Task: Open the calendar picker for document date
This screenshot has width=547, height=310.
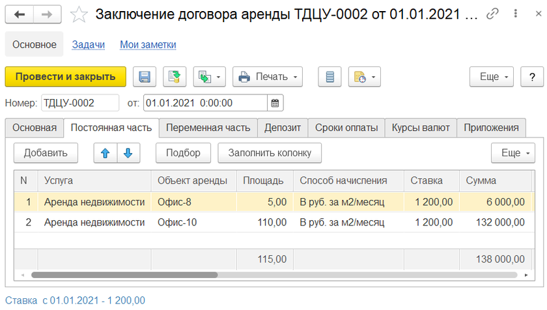Action: pos(275,103)
